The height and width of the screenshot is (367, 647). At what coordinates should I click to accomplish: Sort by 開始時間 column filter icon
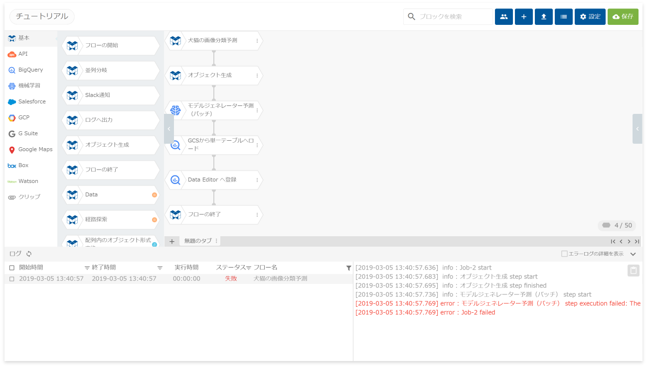87,268
